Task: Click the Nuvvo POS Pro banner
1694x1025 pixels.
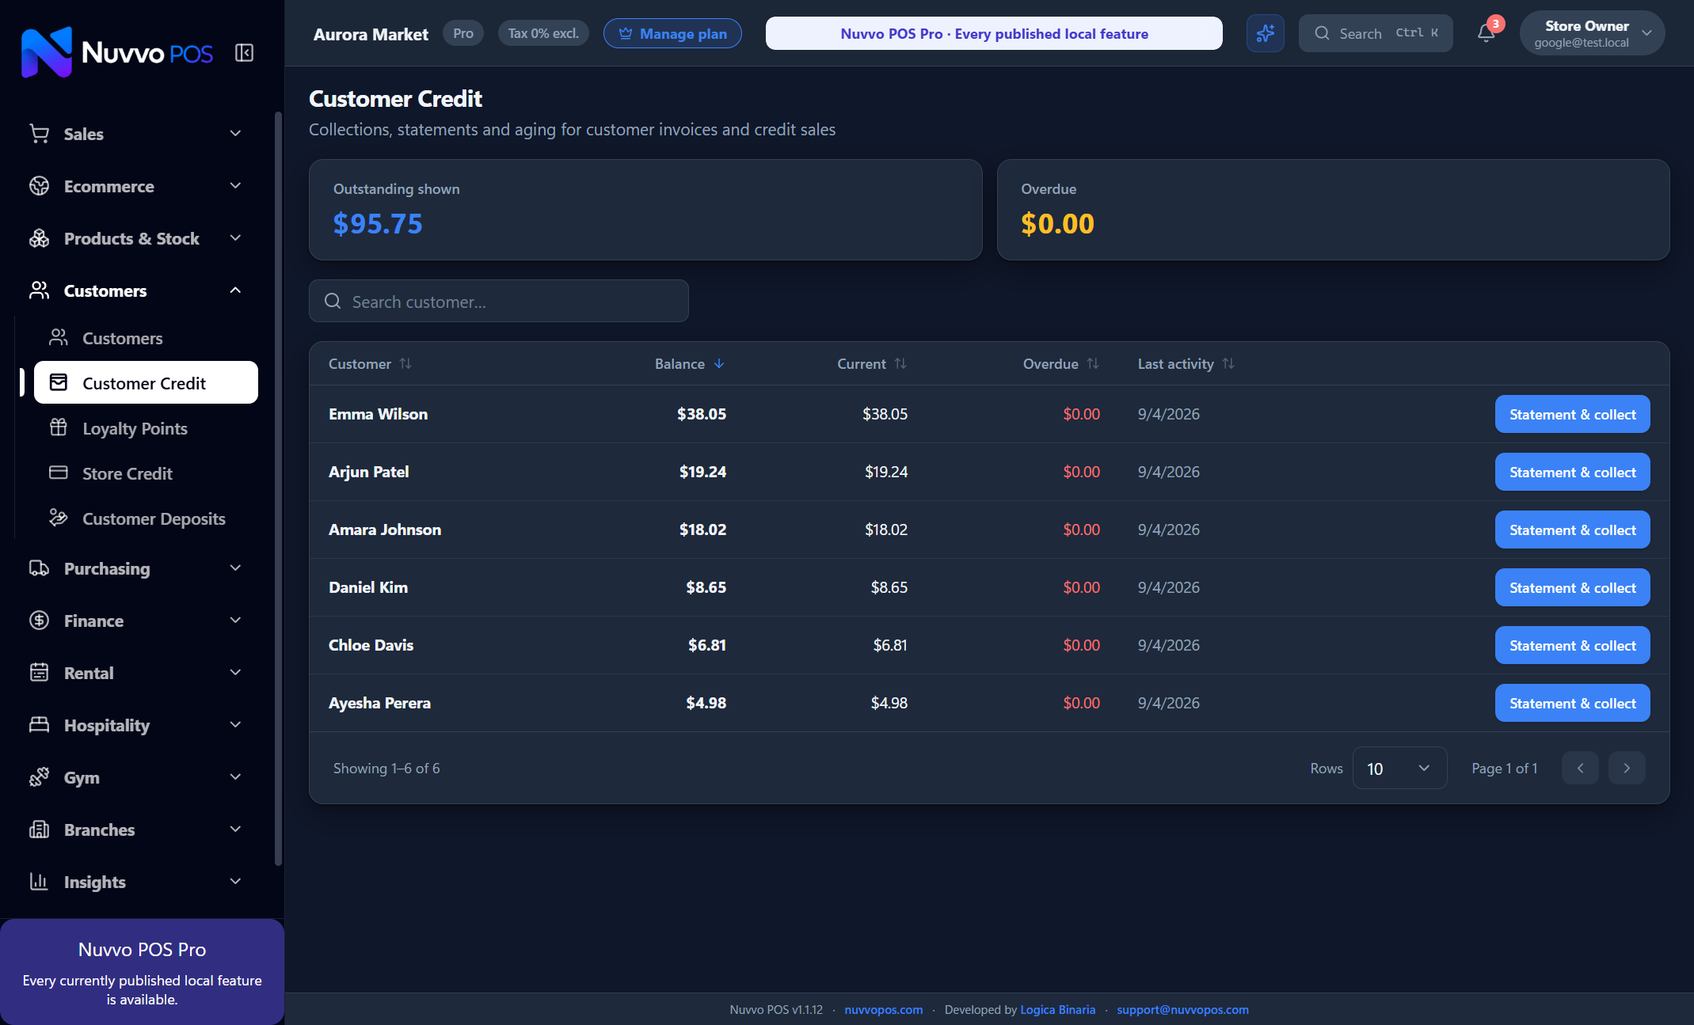Action: (994, 33)
